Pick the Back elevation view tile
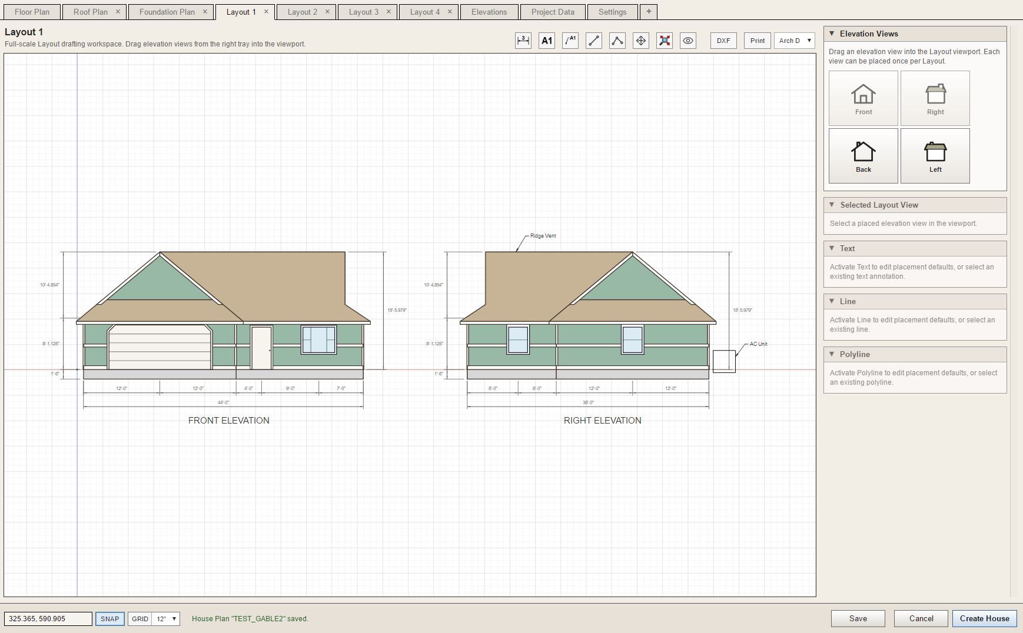This screenshot has height=633, width=1023. click(x=863, y=156)
